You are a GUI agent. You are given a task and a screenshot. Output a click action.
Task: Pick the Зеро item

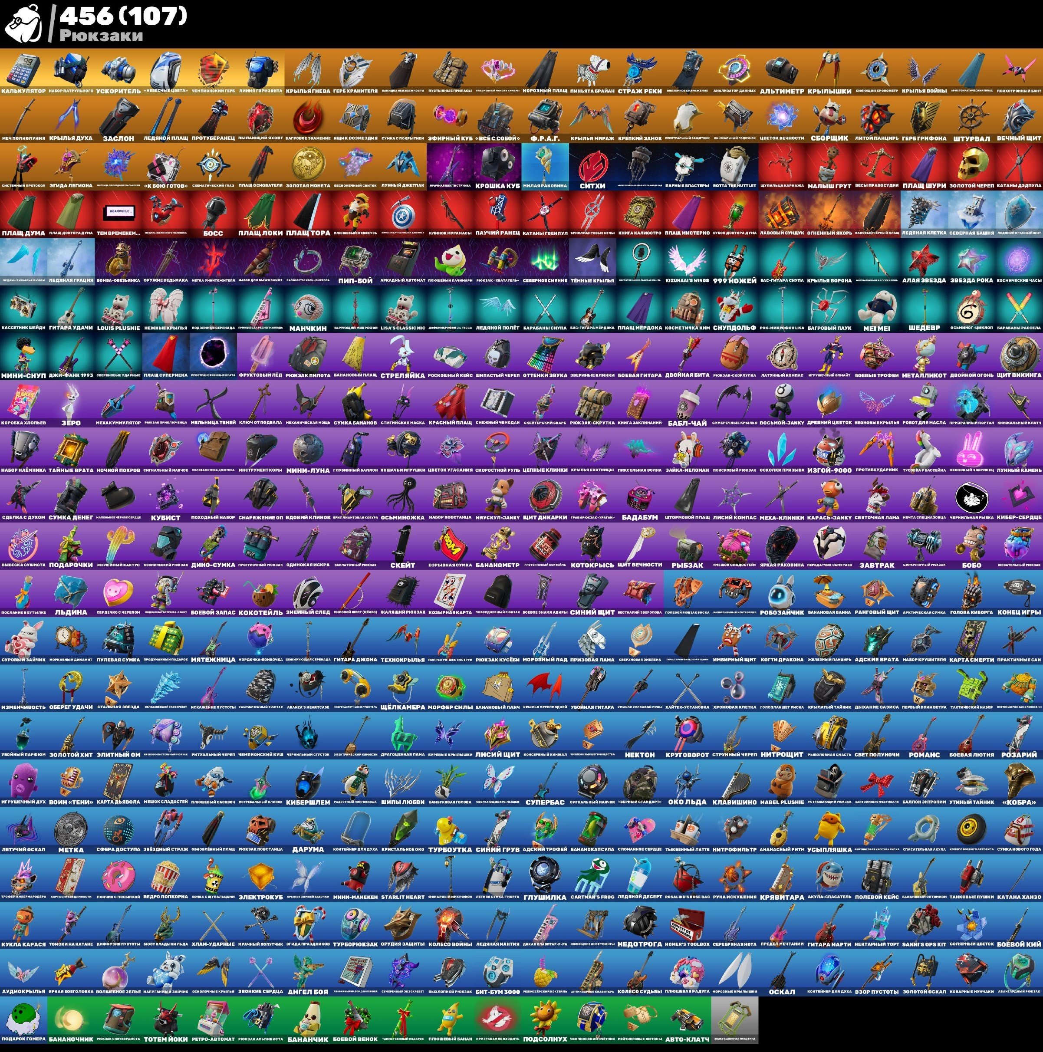(71, 404)
